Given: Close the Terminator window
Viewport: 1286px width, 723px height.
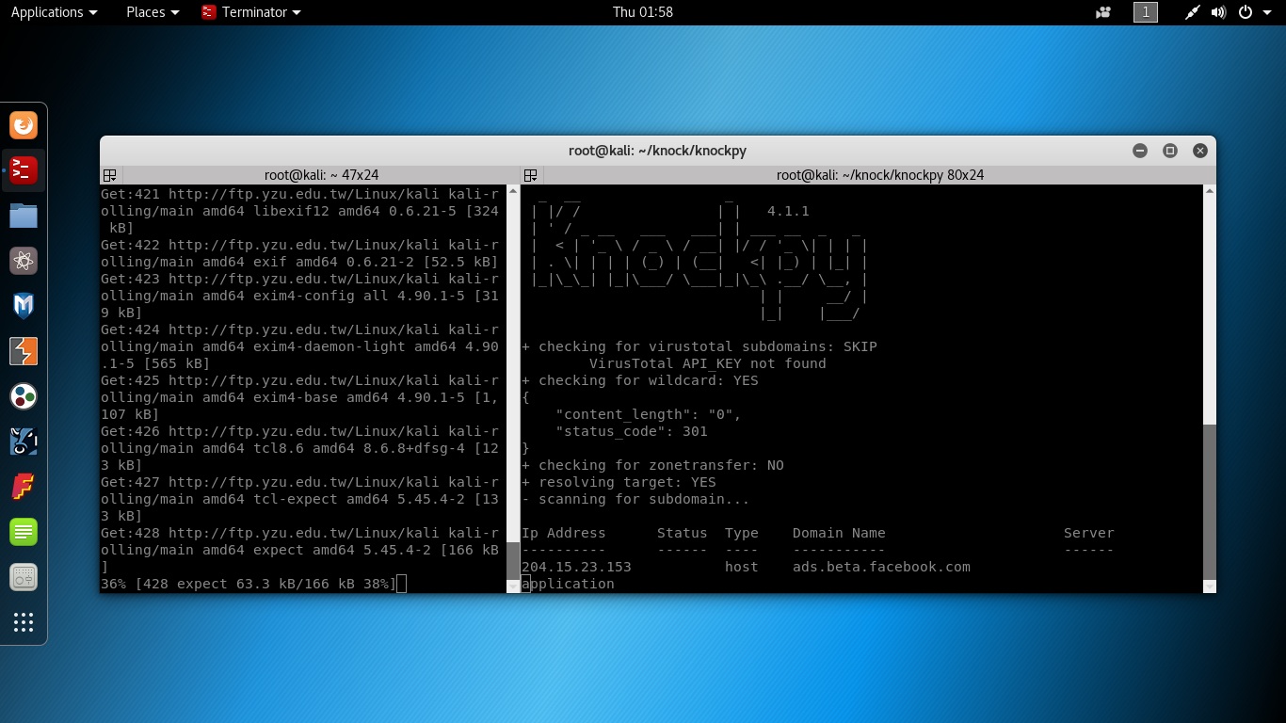Looking at the screenshot, I should (x=1200, y=151).
